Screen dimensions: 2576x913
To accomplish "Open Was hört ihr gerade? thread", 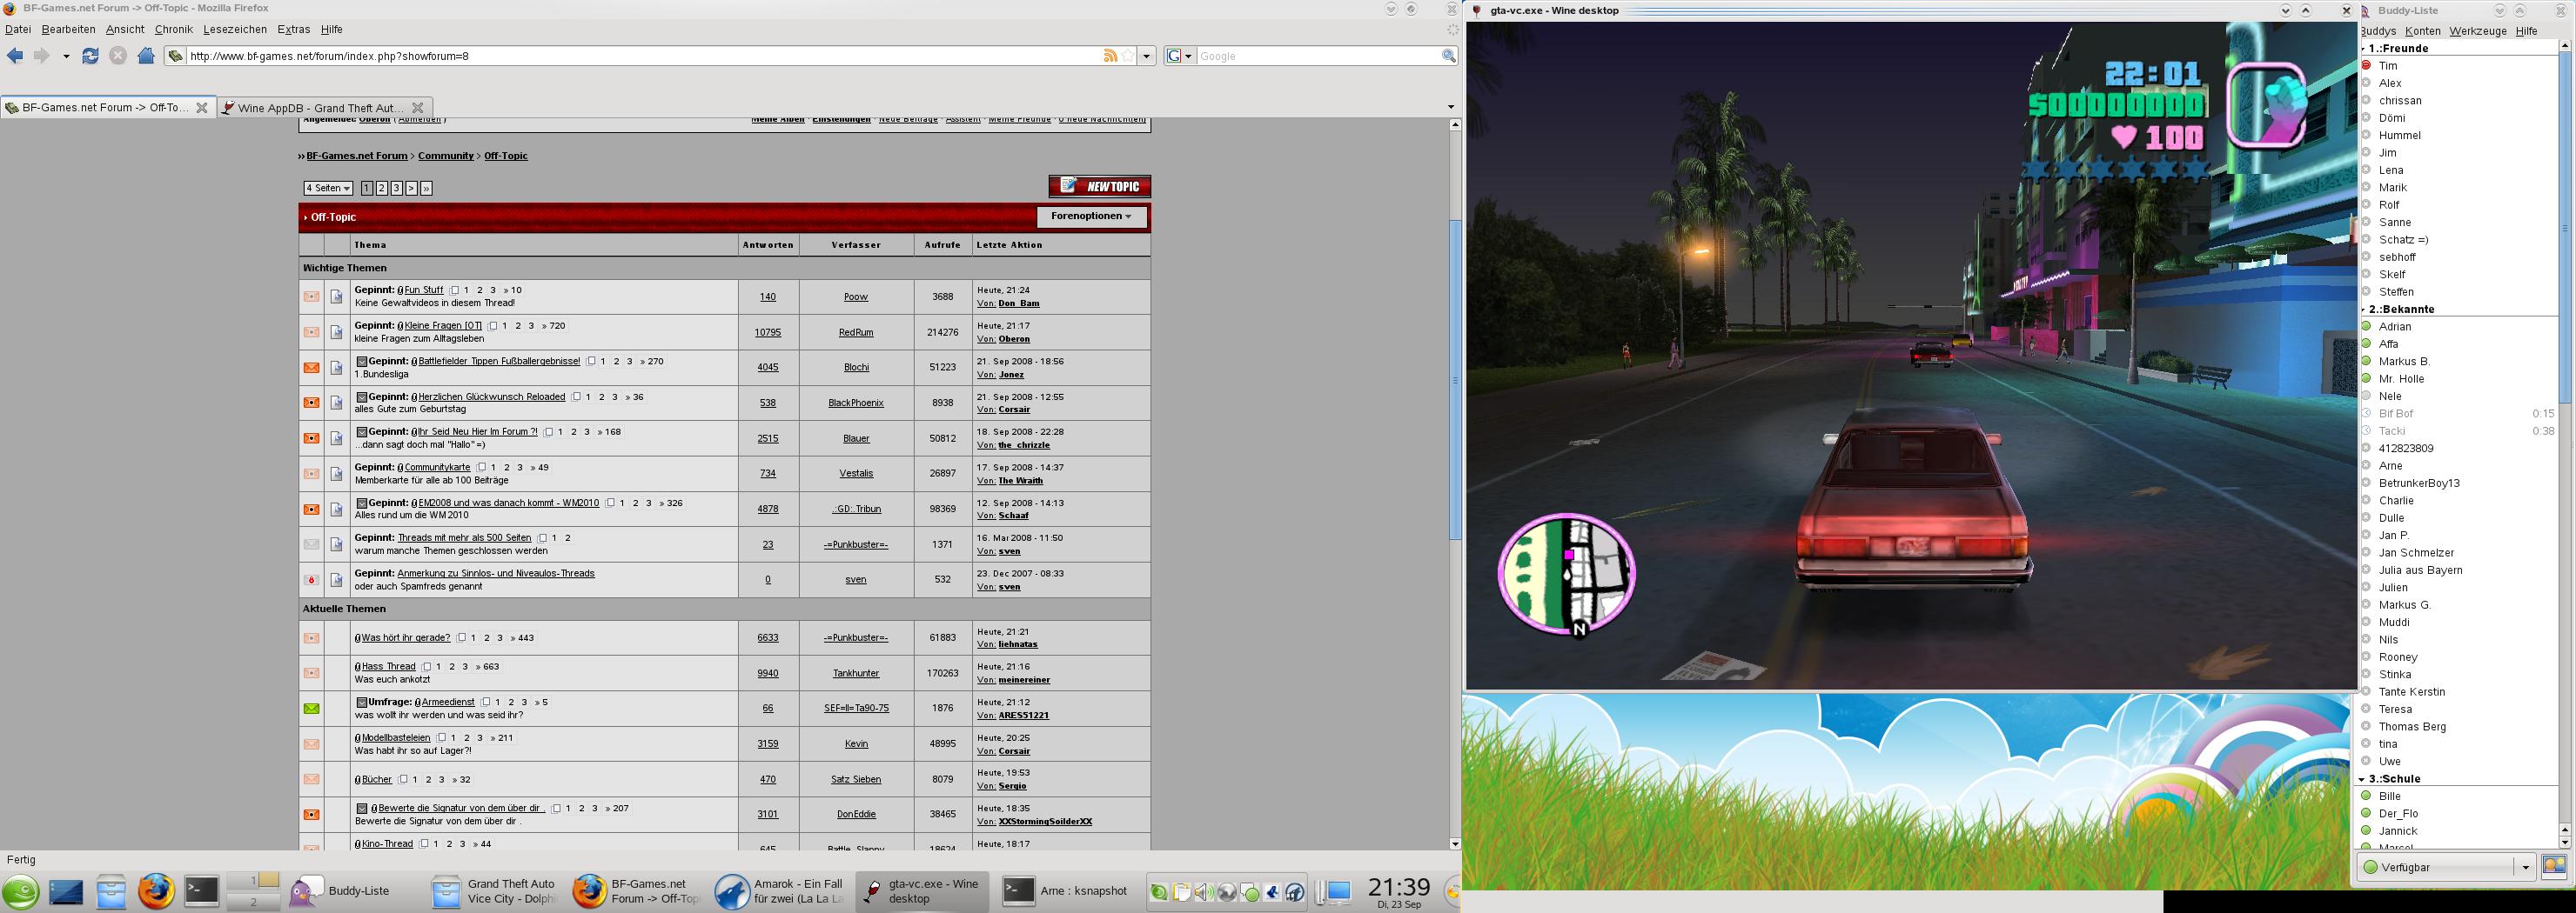I will [x=406, y=637].
